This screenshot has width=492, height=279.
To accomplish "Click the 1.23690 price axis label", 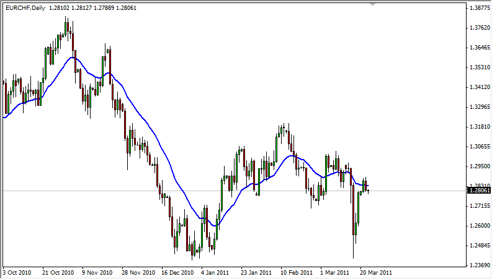I will [x=480, y=265].
